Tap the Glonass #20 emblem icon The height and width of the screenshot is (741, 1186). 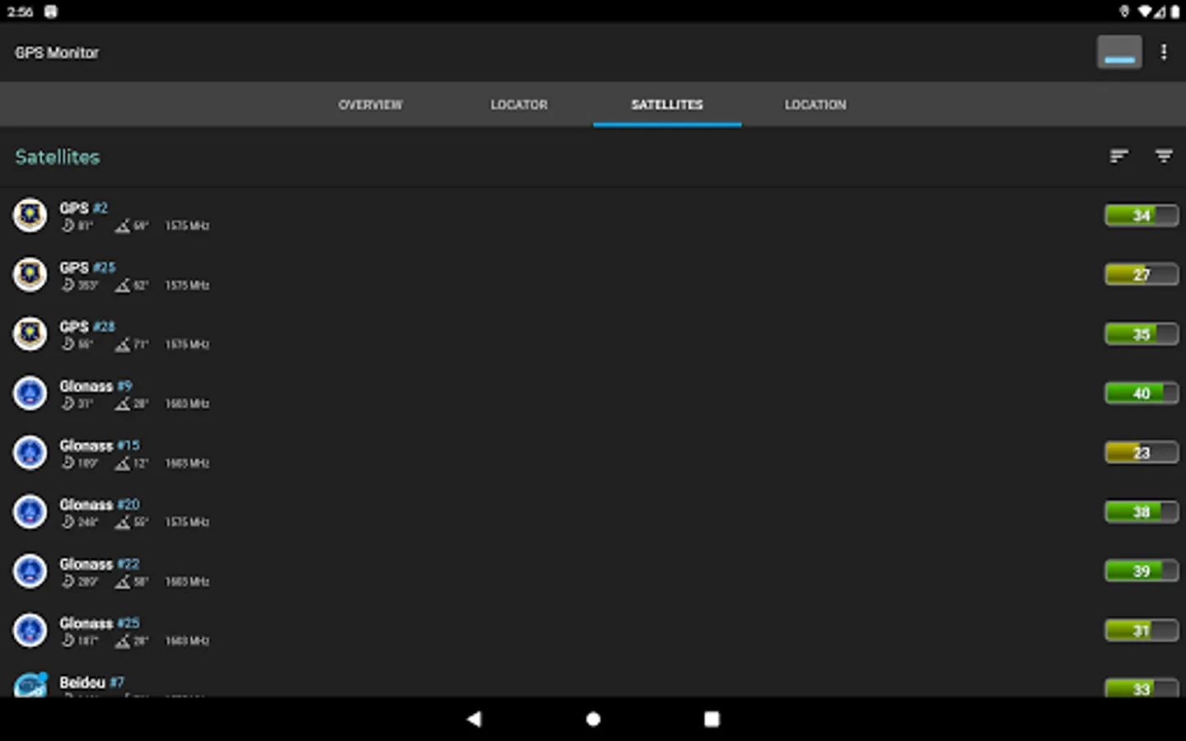click(30, 511)
